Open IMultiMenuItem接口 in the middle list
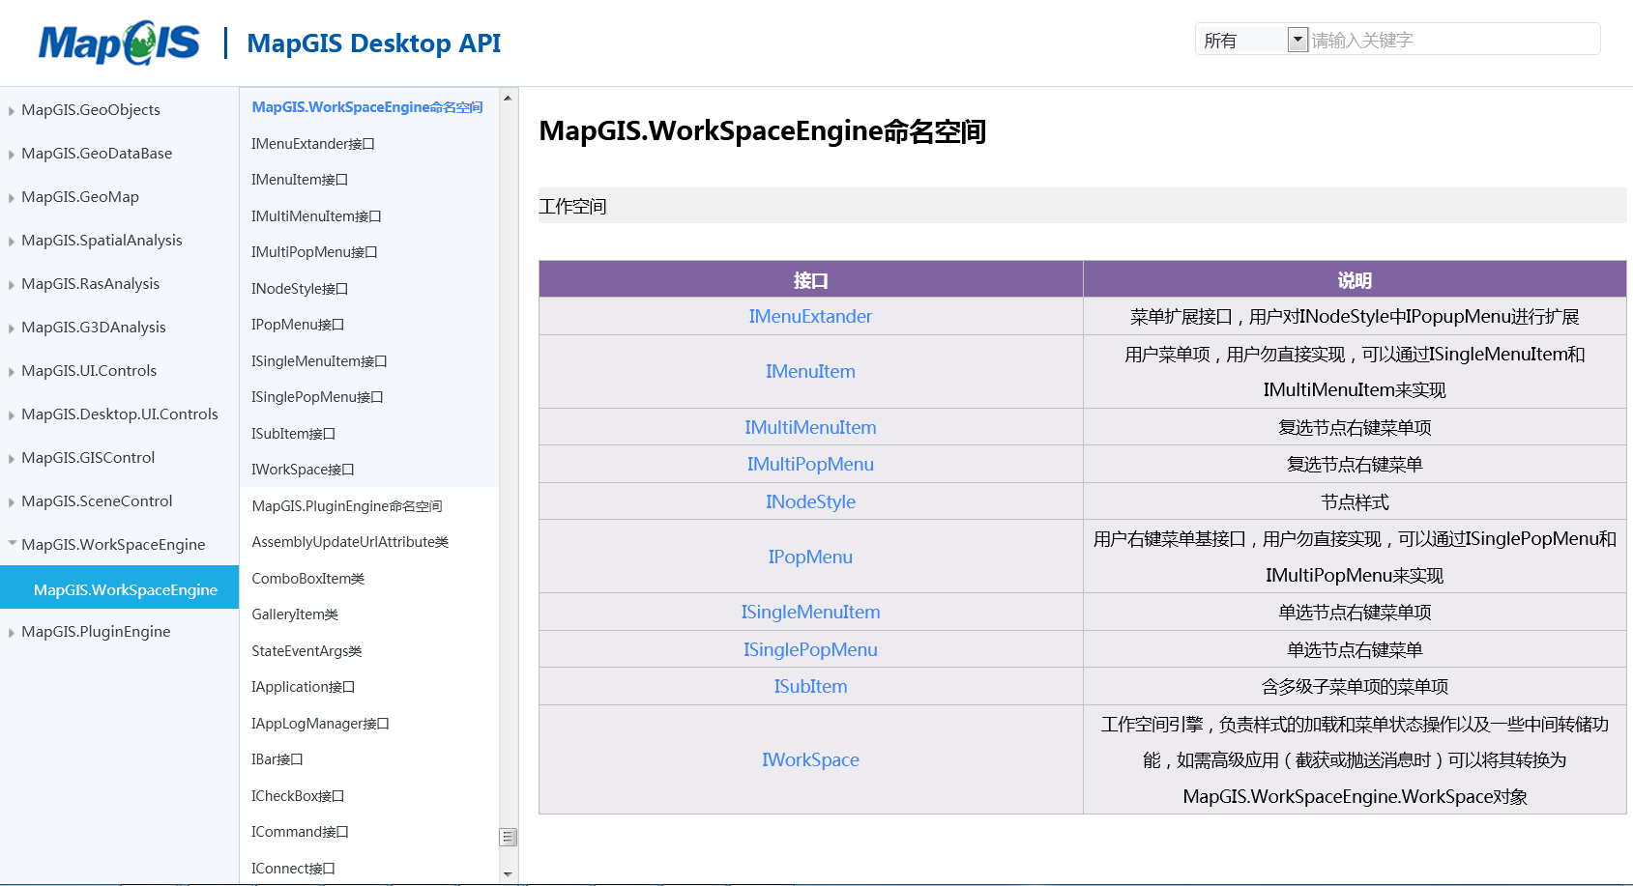Screen dimensions: 1633x886 316,216
